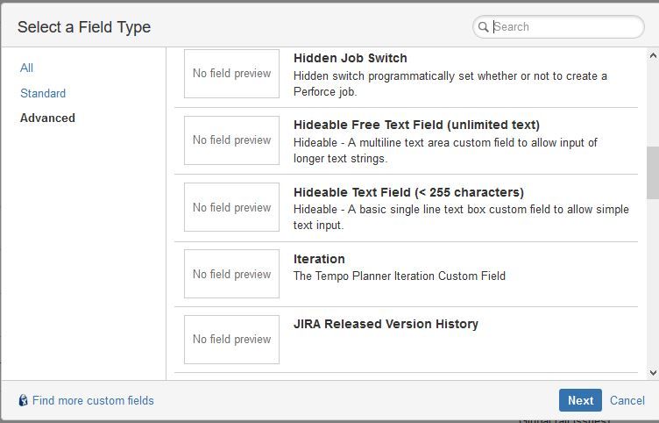Select Hideable Free Text Field (unlimited text)

pyautogui.click(x=416, y=125)
